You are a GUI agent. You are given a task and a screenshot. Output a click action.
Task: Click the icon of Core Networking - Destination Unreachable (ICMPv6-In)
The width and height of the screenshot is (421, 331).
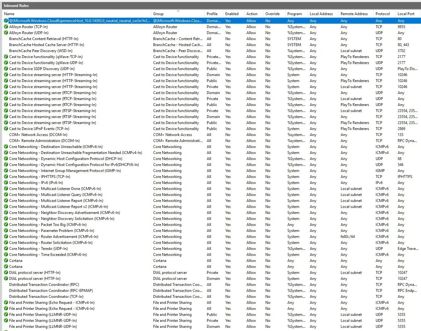[x=6, y=147]
